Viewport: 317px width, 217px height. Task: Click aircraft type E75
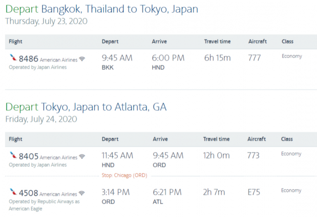[254, 192]
